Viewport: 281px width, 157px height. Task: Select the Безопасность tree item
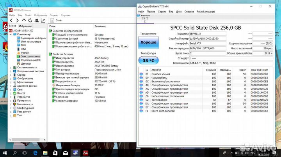(23, 104)
